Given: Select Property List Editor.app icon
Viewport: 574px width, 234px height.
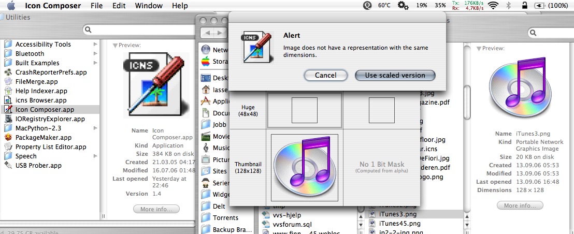Looking at the screenshot, I should tap(8, 147).
